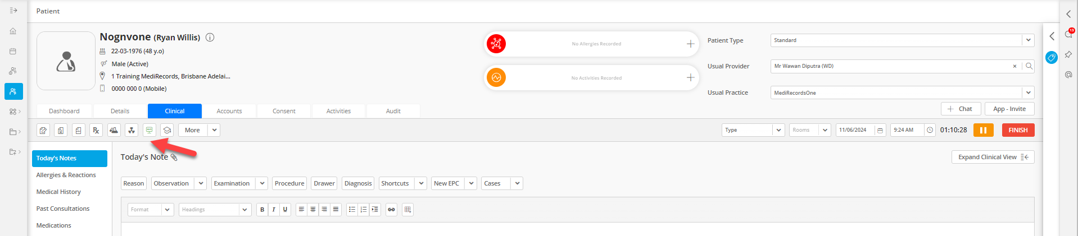Viewport: 1078px width, 236px height.
Task: Click the Chat button
Action: point(961,109)
